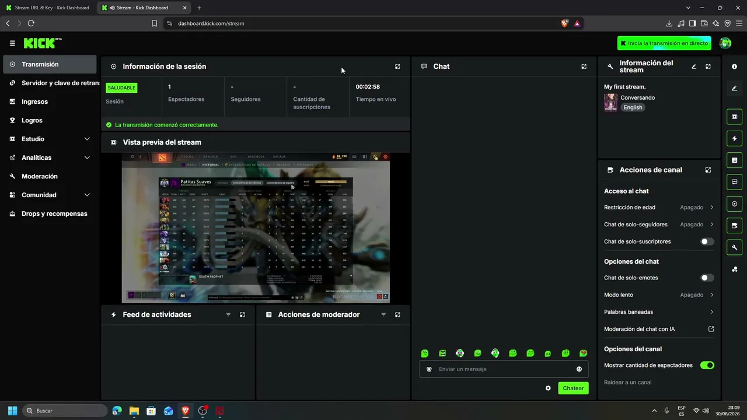
Task: Expand the Analíticas menu
Action: 50,157
